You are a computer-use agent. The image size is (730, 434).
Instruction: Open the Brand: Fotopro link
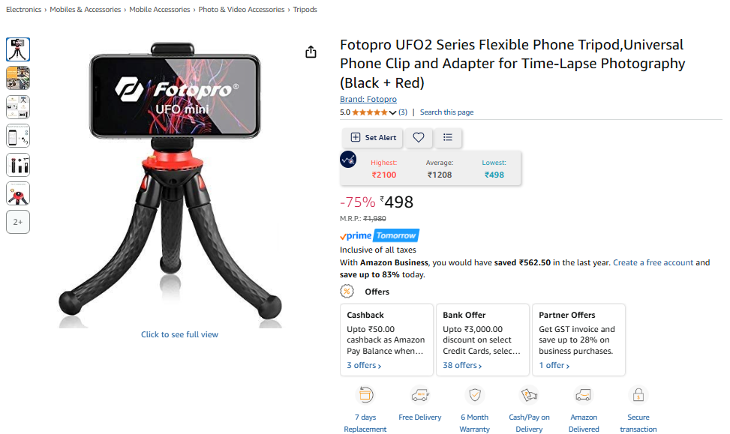368,99
